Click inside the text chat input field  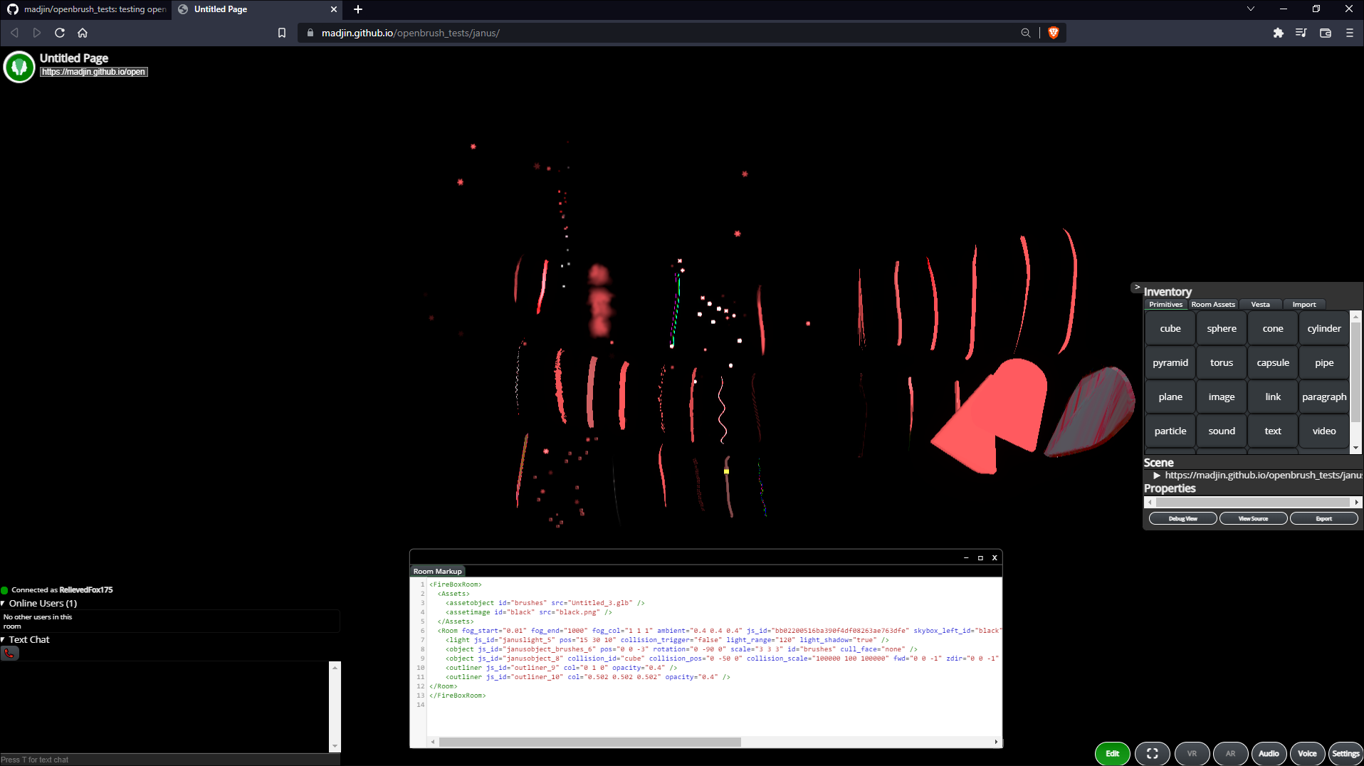169,760
